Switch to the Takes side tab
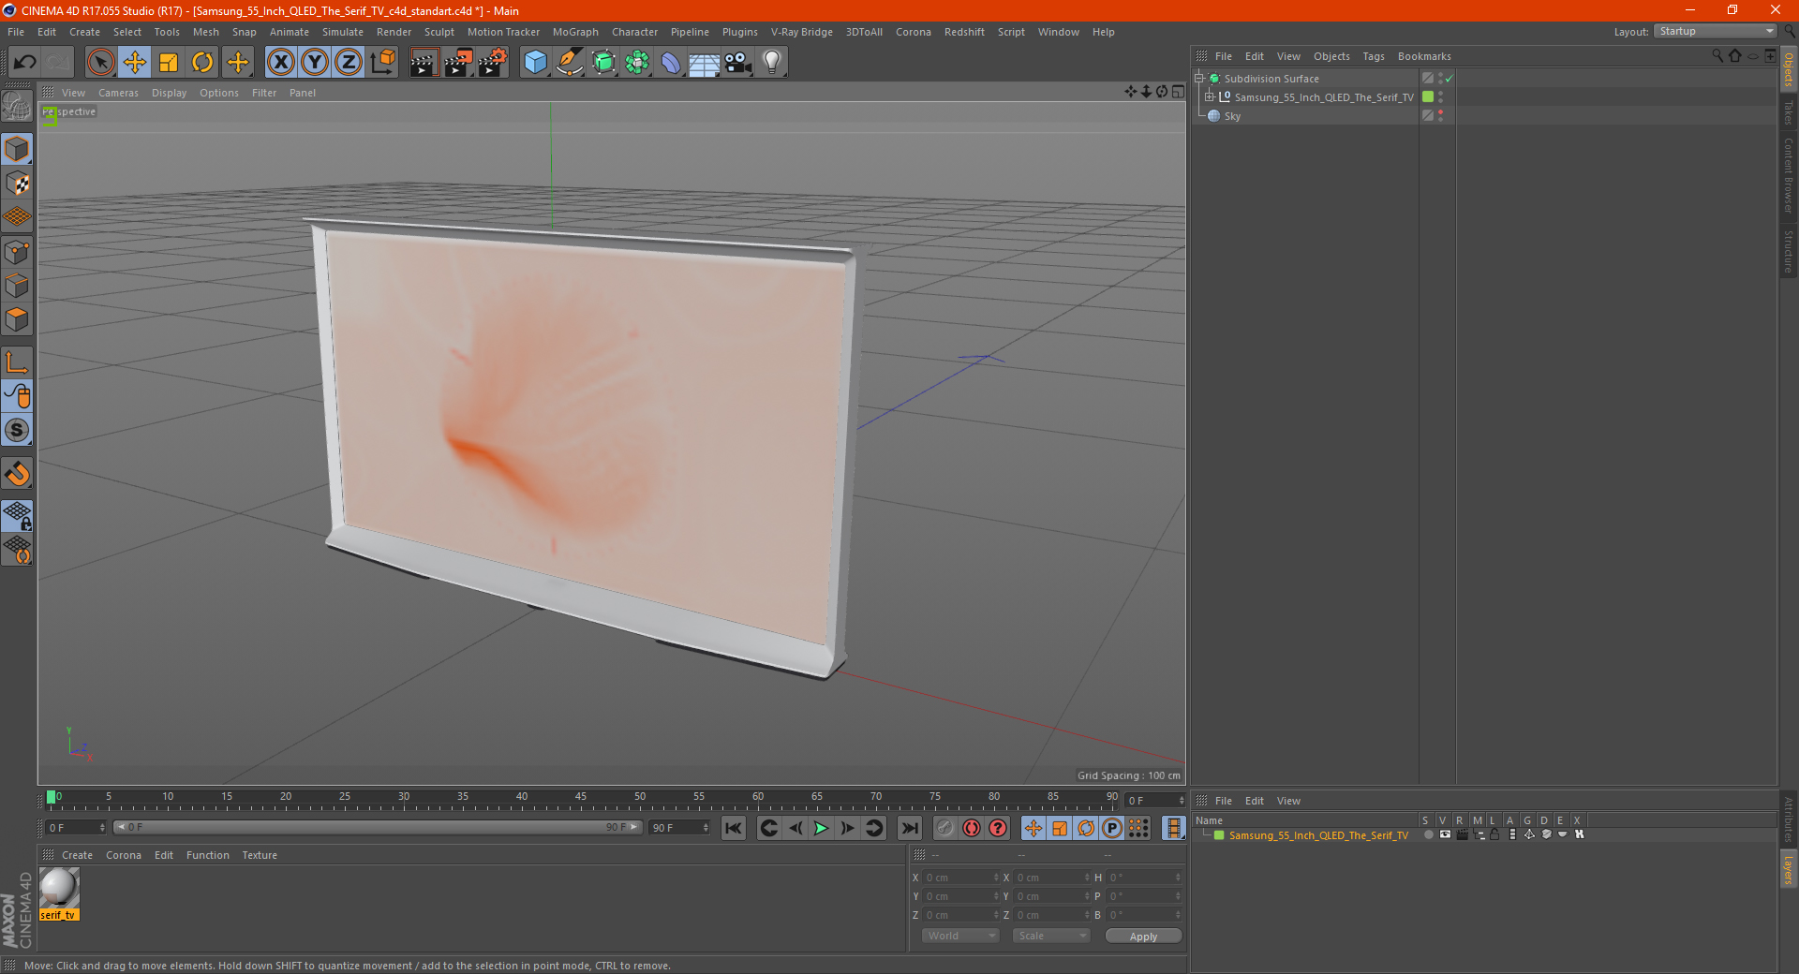The image size is (1799, 974). click(x=1788, y=113)
